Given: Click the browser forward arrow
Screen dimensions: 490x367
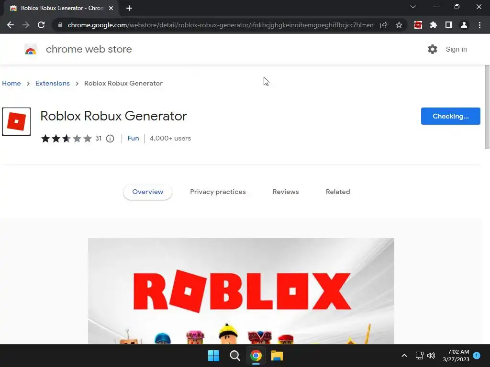Looking at the screenshot, I should coord(26,25).
